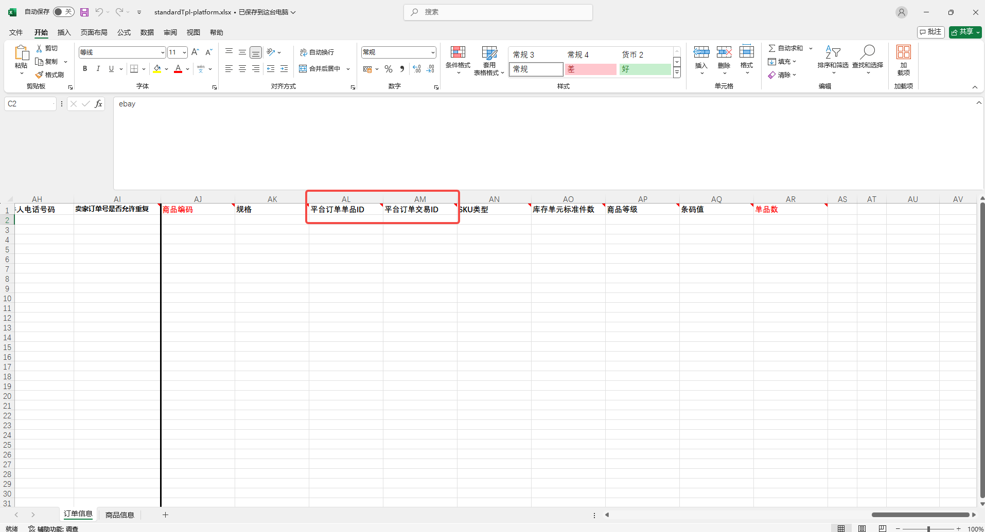Image resolution: width=985 pixels, height=532 pixels.
Task: Switch to the 数据 ribbon tab
Action: 147,32
